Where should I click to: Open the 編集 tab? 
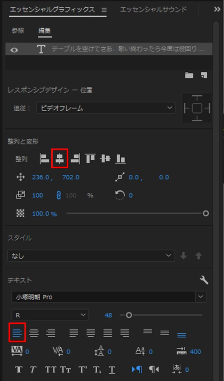pos(45,31)
